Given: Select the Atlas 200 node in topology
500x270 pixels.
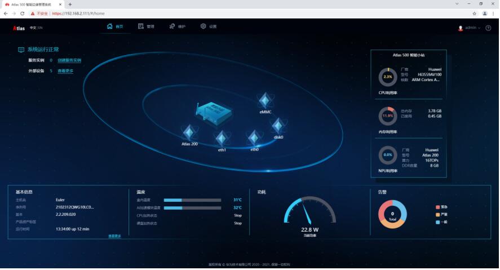Looking at the screenshot, I should [x=189, y=135].
